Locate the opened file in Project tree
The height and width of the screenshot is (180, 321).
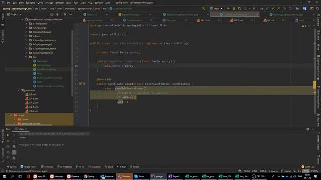(x=52, y=14)
